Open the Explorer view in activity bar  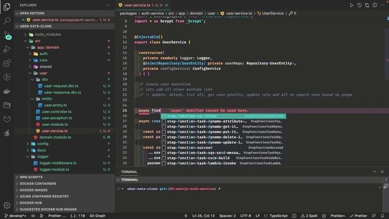tap(7, 7)
